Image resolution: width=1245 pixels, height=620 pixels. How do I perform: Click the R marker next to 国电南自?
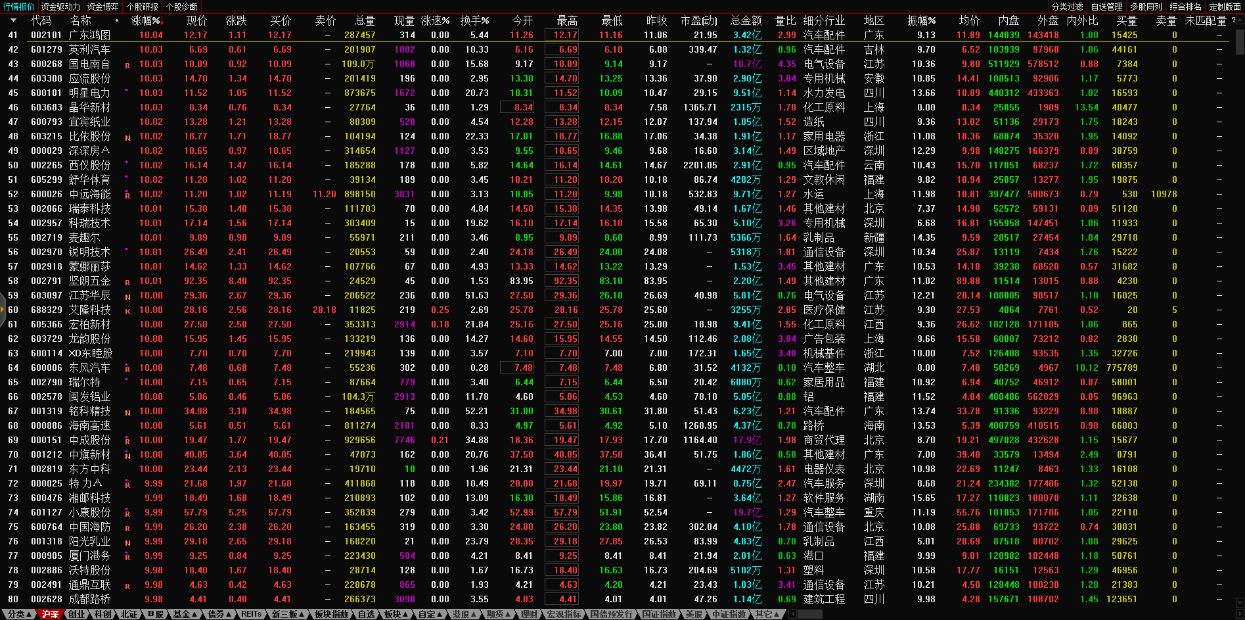[127, 66]
